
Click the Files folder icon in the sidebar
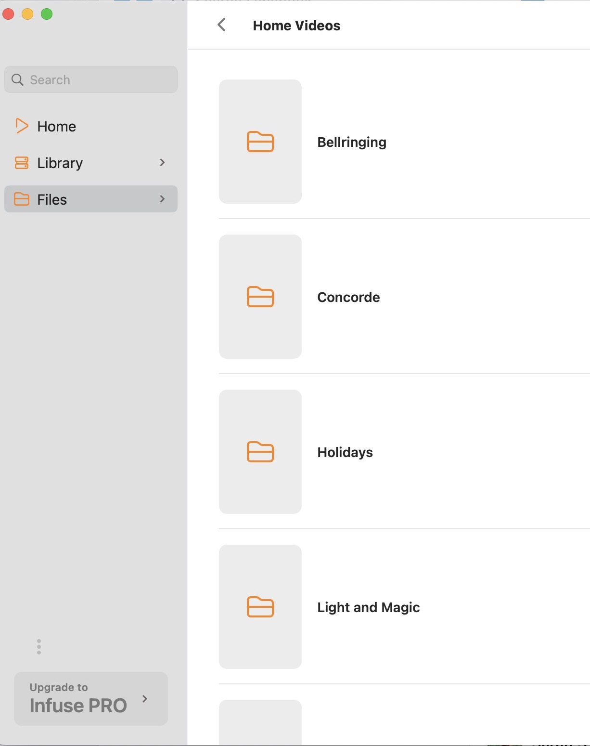click(x=22, y=199)
